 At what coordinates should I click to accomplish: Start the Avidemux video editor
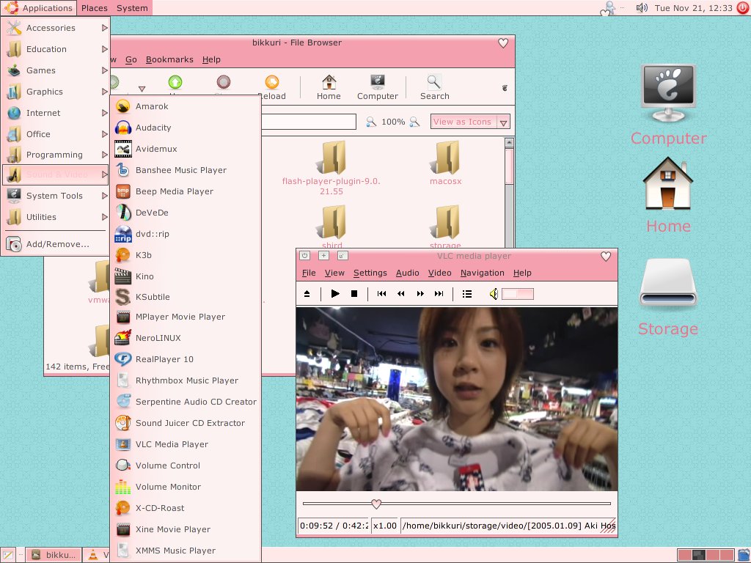pyautogui.click(x=186, y=149)
